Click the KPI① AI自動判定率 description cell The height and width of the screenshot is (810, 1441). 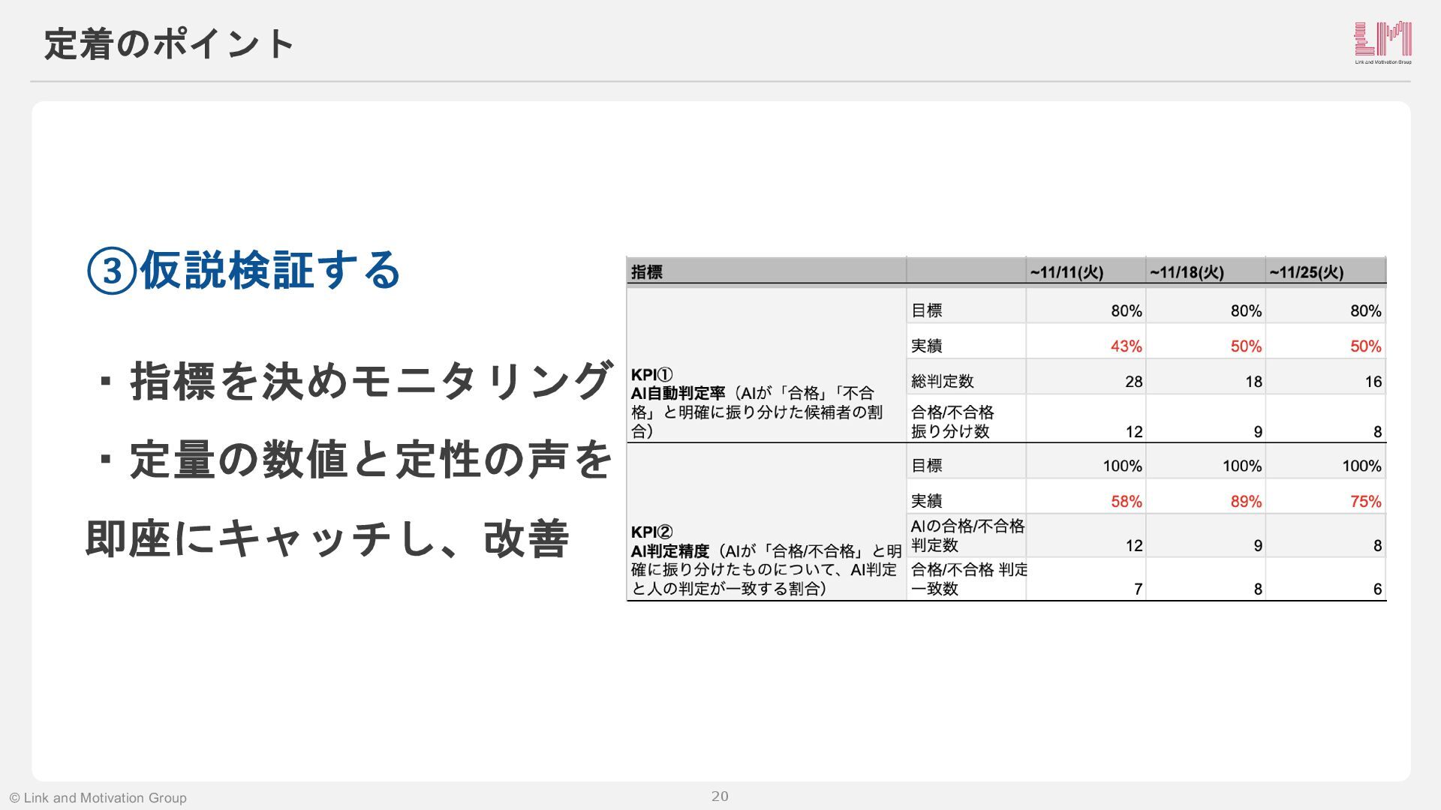tap(758, 403)
